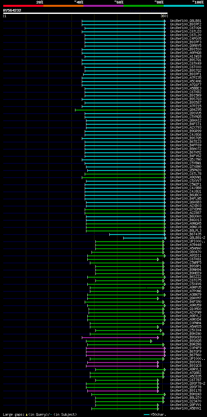Open UniRef100_O23470 entry

[186, 401]
